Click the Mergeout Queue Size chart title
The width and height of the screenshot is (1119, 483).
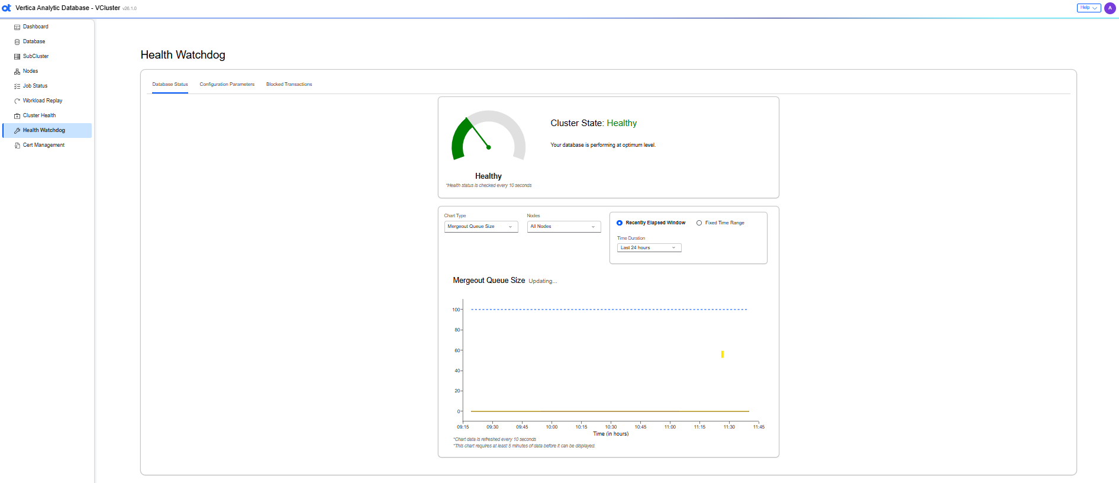489,281
